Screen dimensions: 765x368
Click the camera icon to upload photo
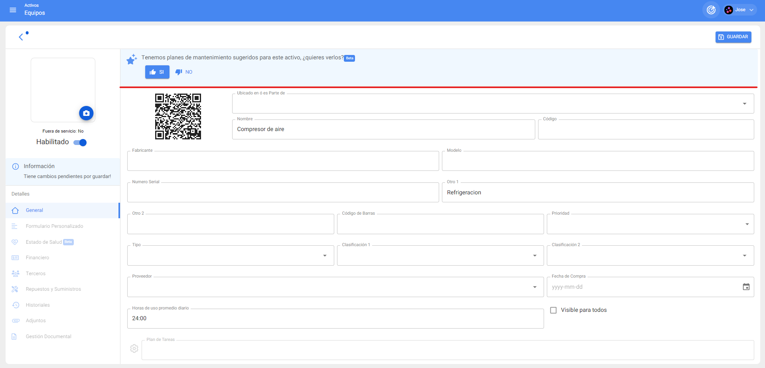[x=86, y=113]
